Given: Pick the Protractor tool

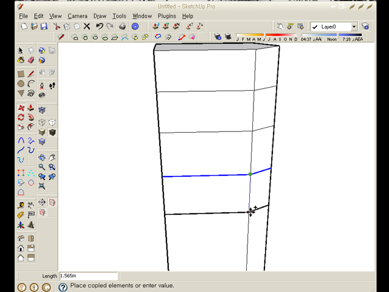Looking at the screenshot, I should [x=21, y=215].
